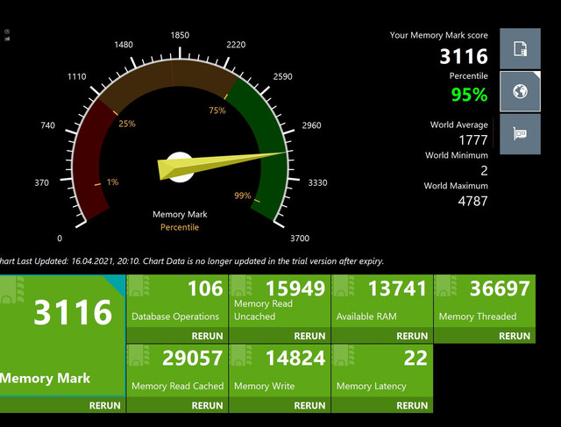Select the Memory Read Cached 29057 tile

177,371
